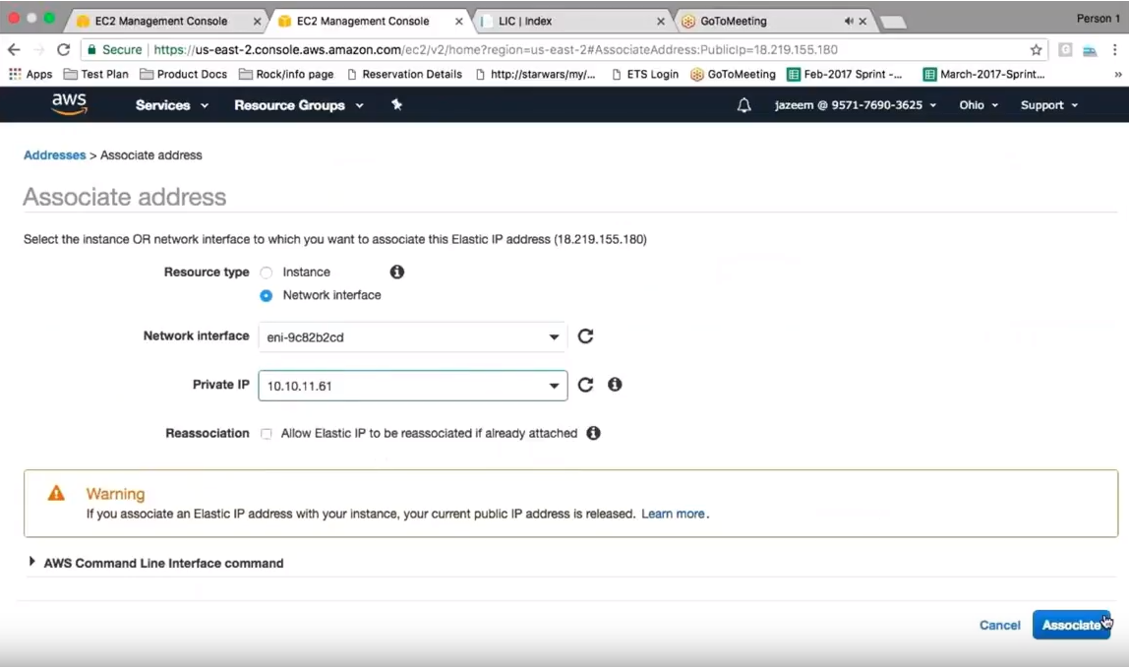Open the Network interface eni-9c82b2cd dropdown

pyautogui.click(x=413, y=337)
